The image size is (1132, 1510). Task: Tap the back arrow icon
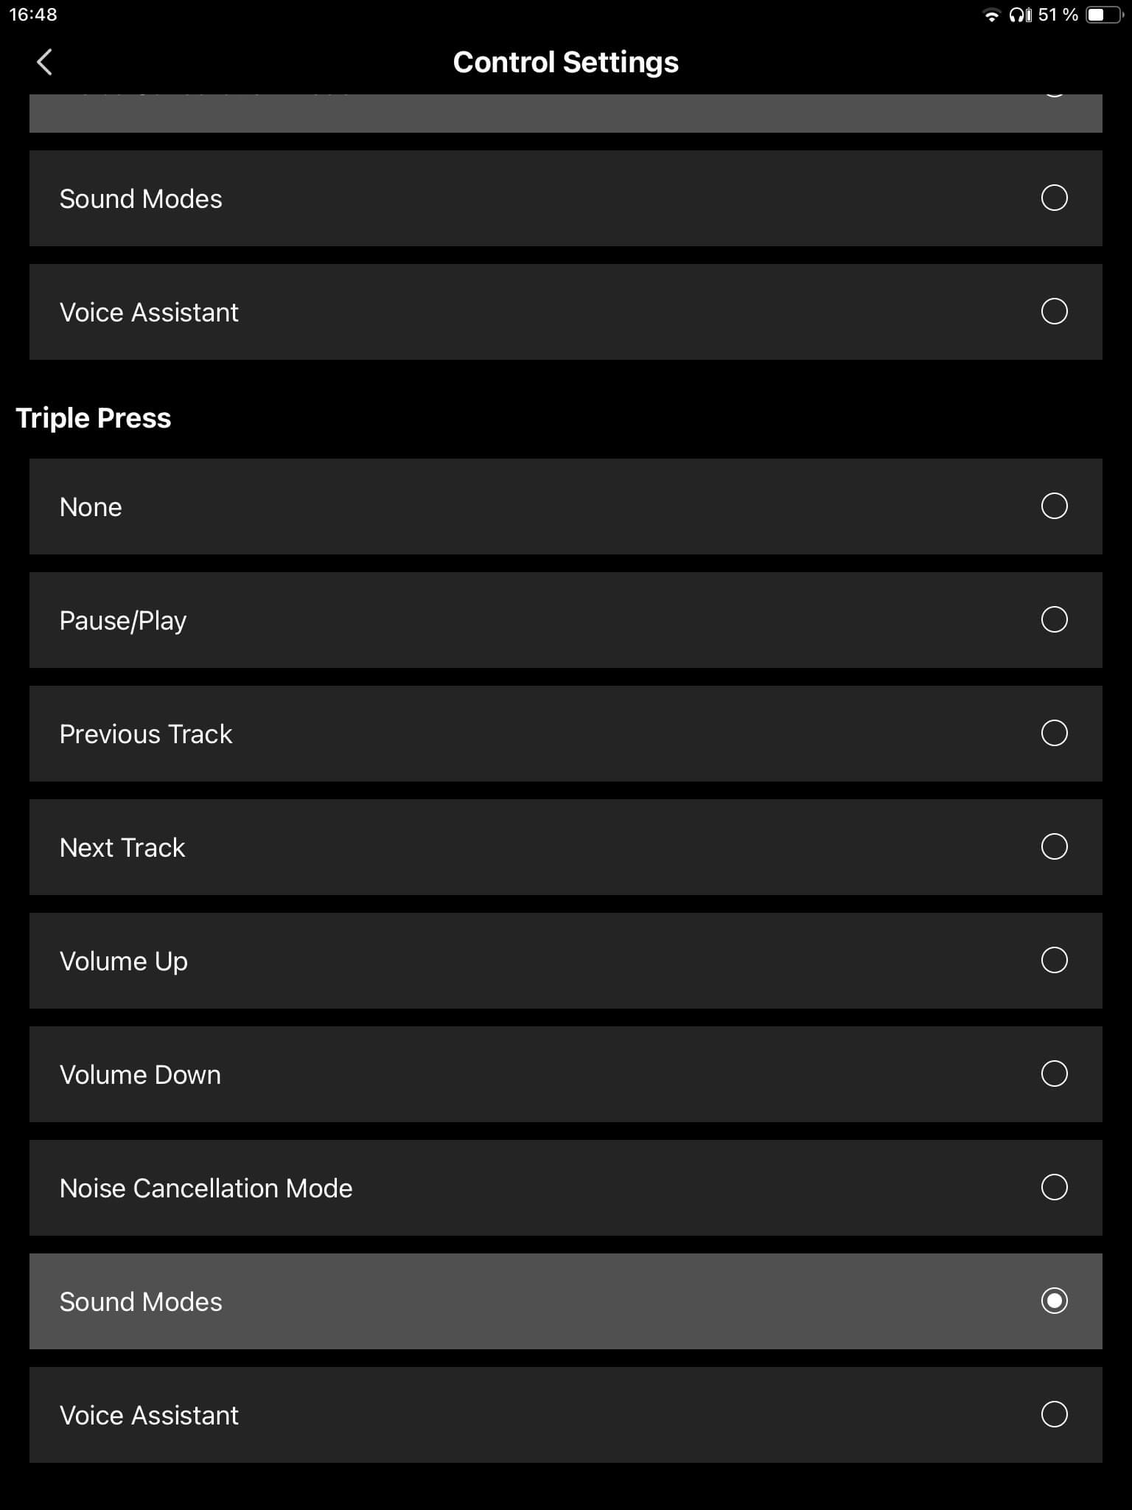coord(44,62)
